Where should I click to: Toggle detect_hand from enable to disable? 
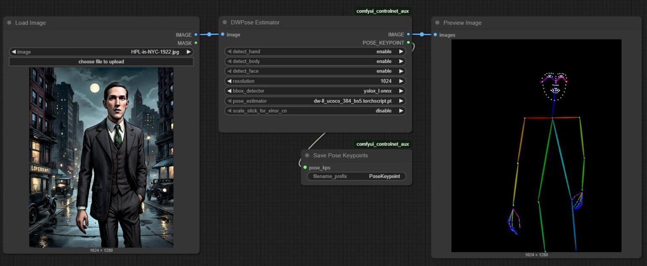coord(401,51)
